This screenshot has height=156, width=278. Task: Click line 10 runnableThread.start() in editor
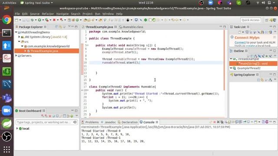(121, 62)
